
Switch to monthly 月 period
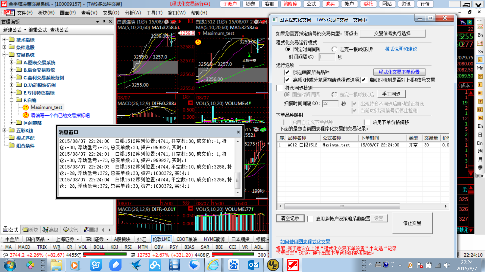click(480, 159)
